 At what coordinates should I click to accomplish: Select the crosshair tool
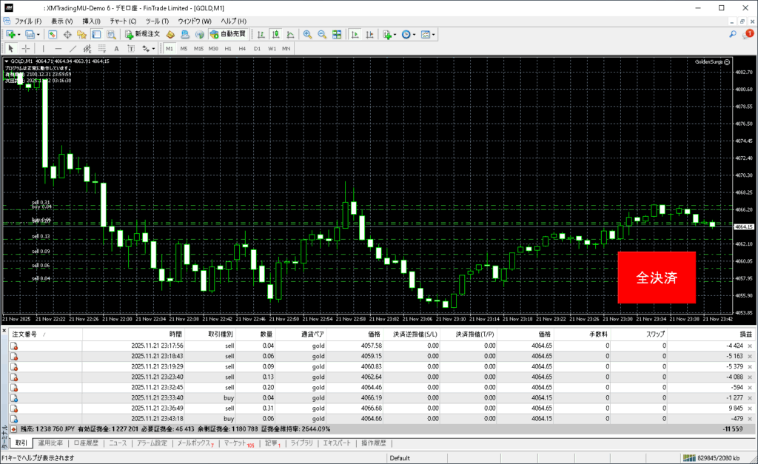coord(26,48)
